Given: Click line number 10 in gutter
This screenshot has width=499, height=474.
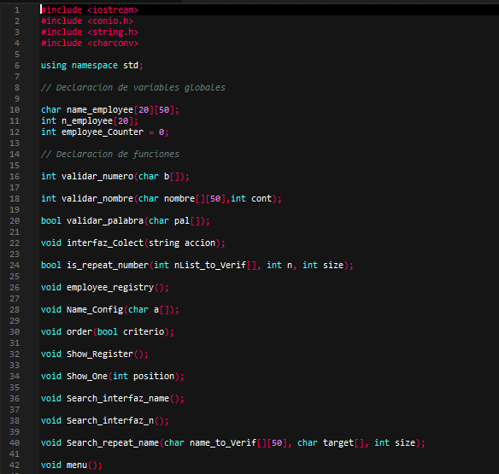Looking at the screenshot, I should (15, 110).
